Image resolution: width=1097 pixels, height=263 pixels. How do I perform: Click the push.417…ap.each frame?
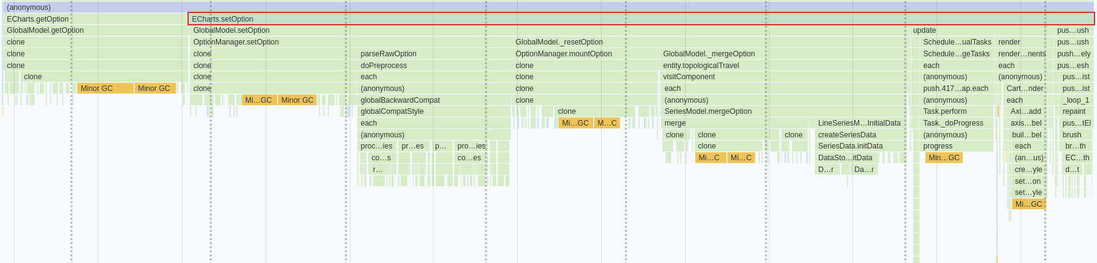(x=957, y=88)
